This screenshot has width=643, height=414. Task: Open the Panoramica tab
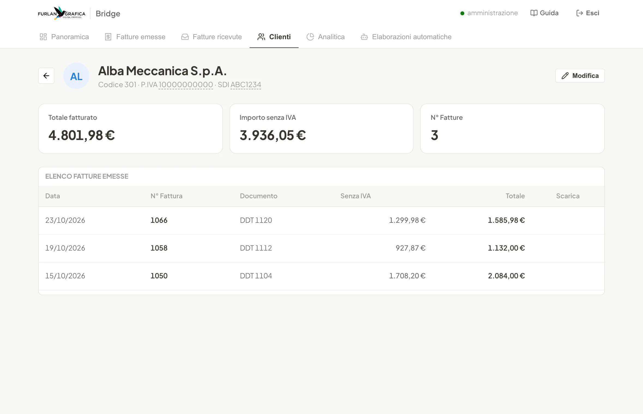pos(64,37)
